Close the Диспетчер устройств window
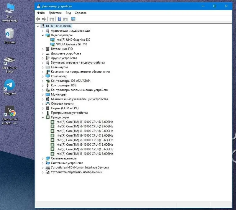The height and width of the screenshot is (210, 236). (x=226, y=6)
